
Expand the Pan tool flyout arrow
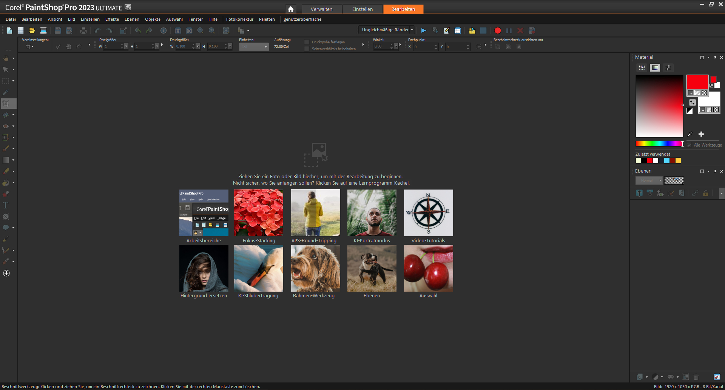13,58
